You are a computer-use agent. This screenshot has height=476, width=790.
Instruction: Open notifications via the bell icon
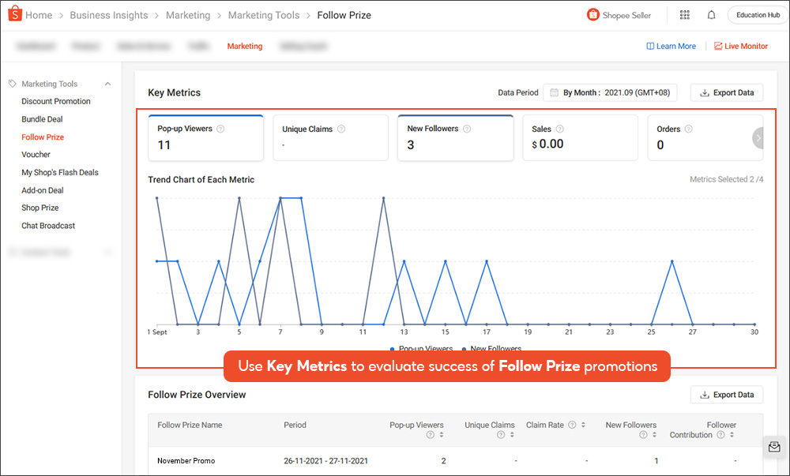(x=711, y=14)
